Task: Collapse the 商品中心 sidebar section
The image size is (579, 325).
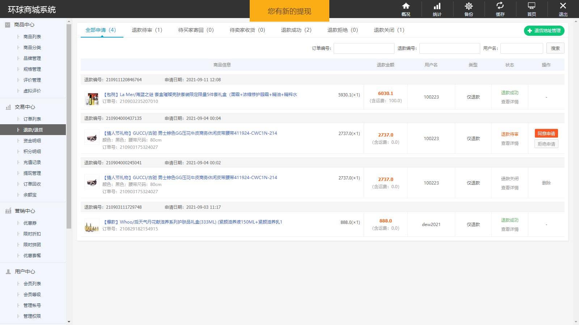Action: click(x=24, y=25)
